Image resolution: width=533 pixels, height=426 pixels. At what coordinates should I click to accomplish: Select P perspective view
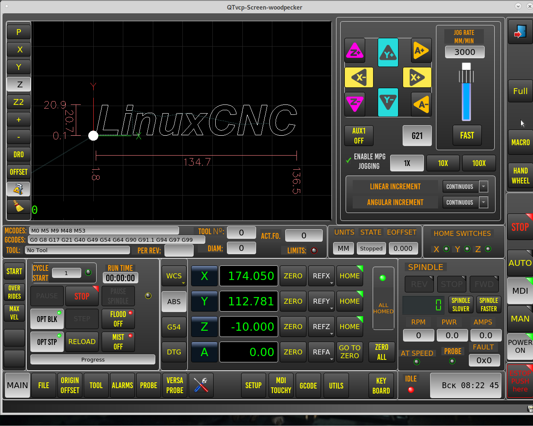pos(19,32)
